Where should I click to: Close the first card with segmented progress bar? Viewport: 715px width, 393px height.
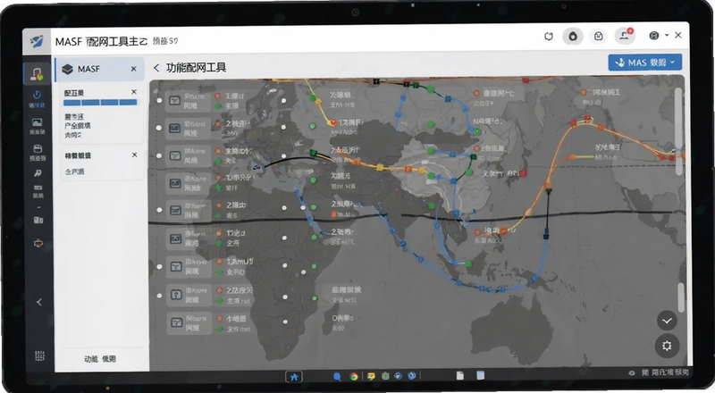click(134, 92)
